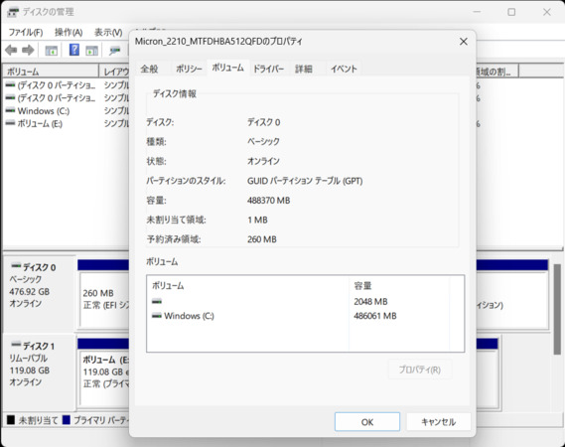Click the オンライン status value in dialog
Screen dimensions: 565x447
[263, 161]
